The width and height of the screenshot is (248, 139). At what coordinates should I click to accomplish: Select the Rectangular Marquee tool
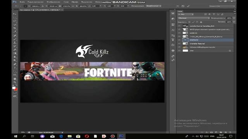15,17
